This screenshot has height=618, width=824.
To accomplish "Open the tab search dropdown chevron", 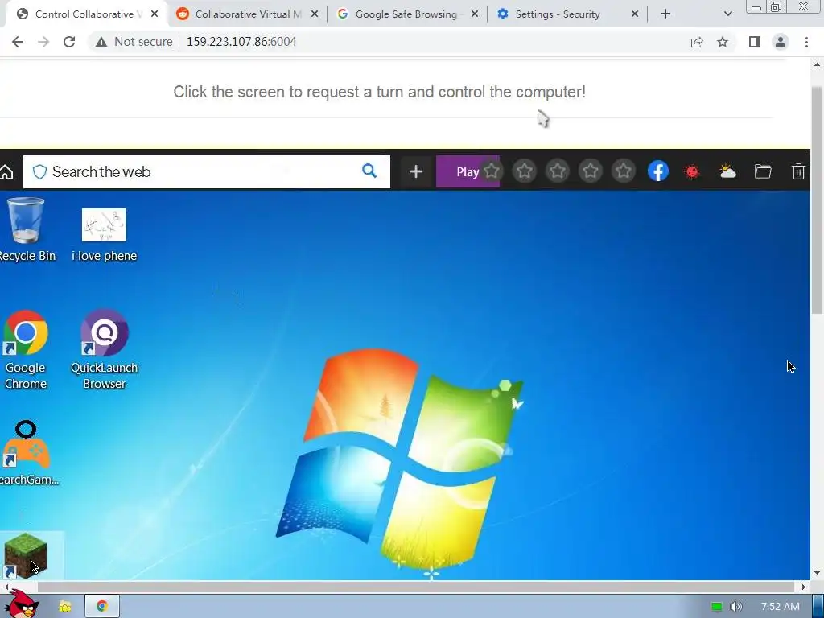I will pos(727,14).
